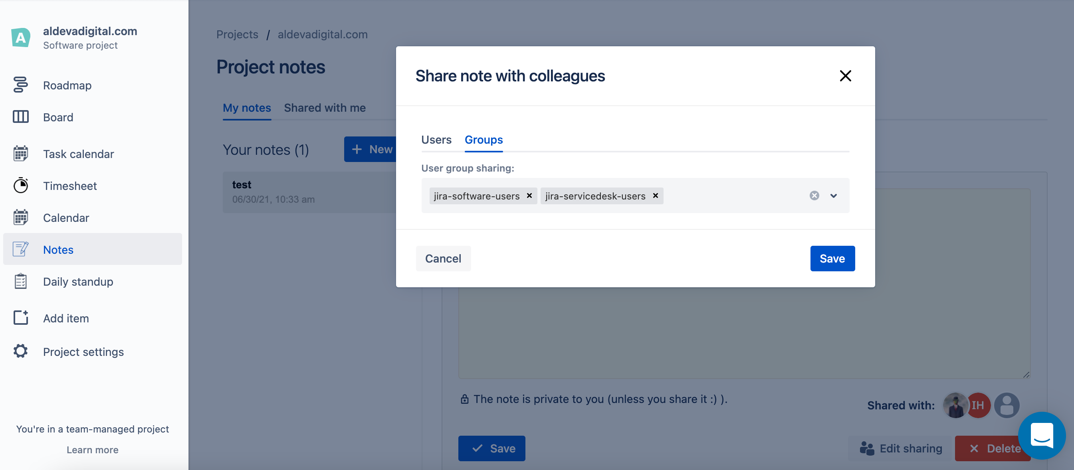The width and height of the screenshot is (1074, 470).
Task: Open Project settings gear icon
Action: (20, 351)
